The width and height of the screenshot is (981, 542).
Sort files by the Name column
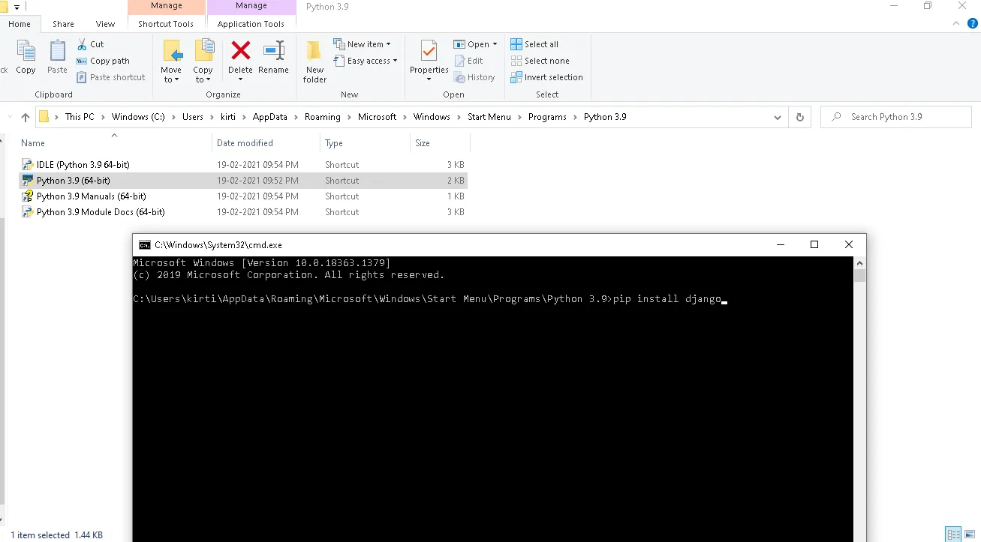[115, 142]
